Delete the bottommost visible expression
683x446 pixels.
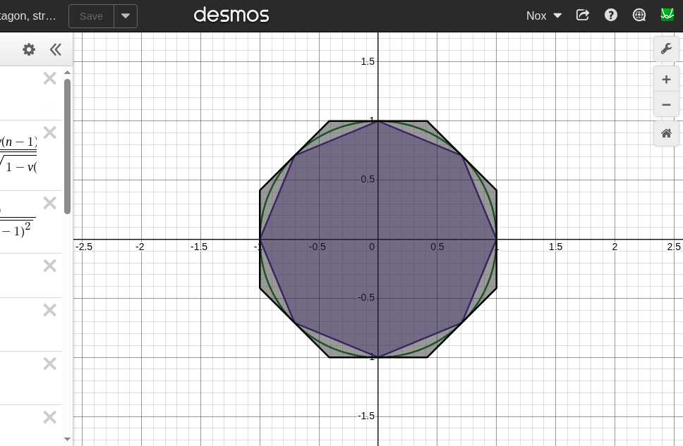pos(50,417)
